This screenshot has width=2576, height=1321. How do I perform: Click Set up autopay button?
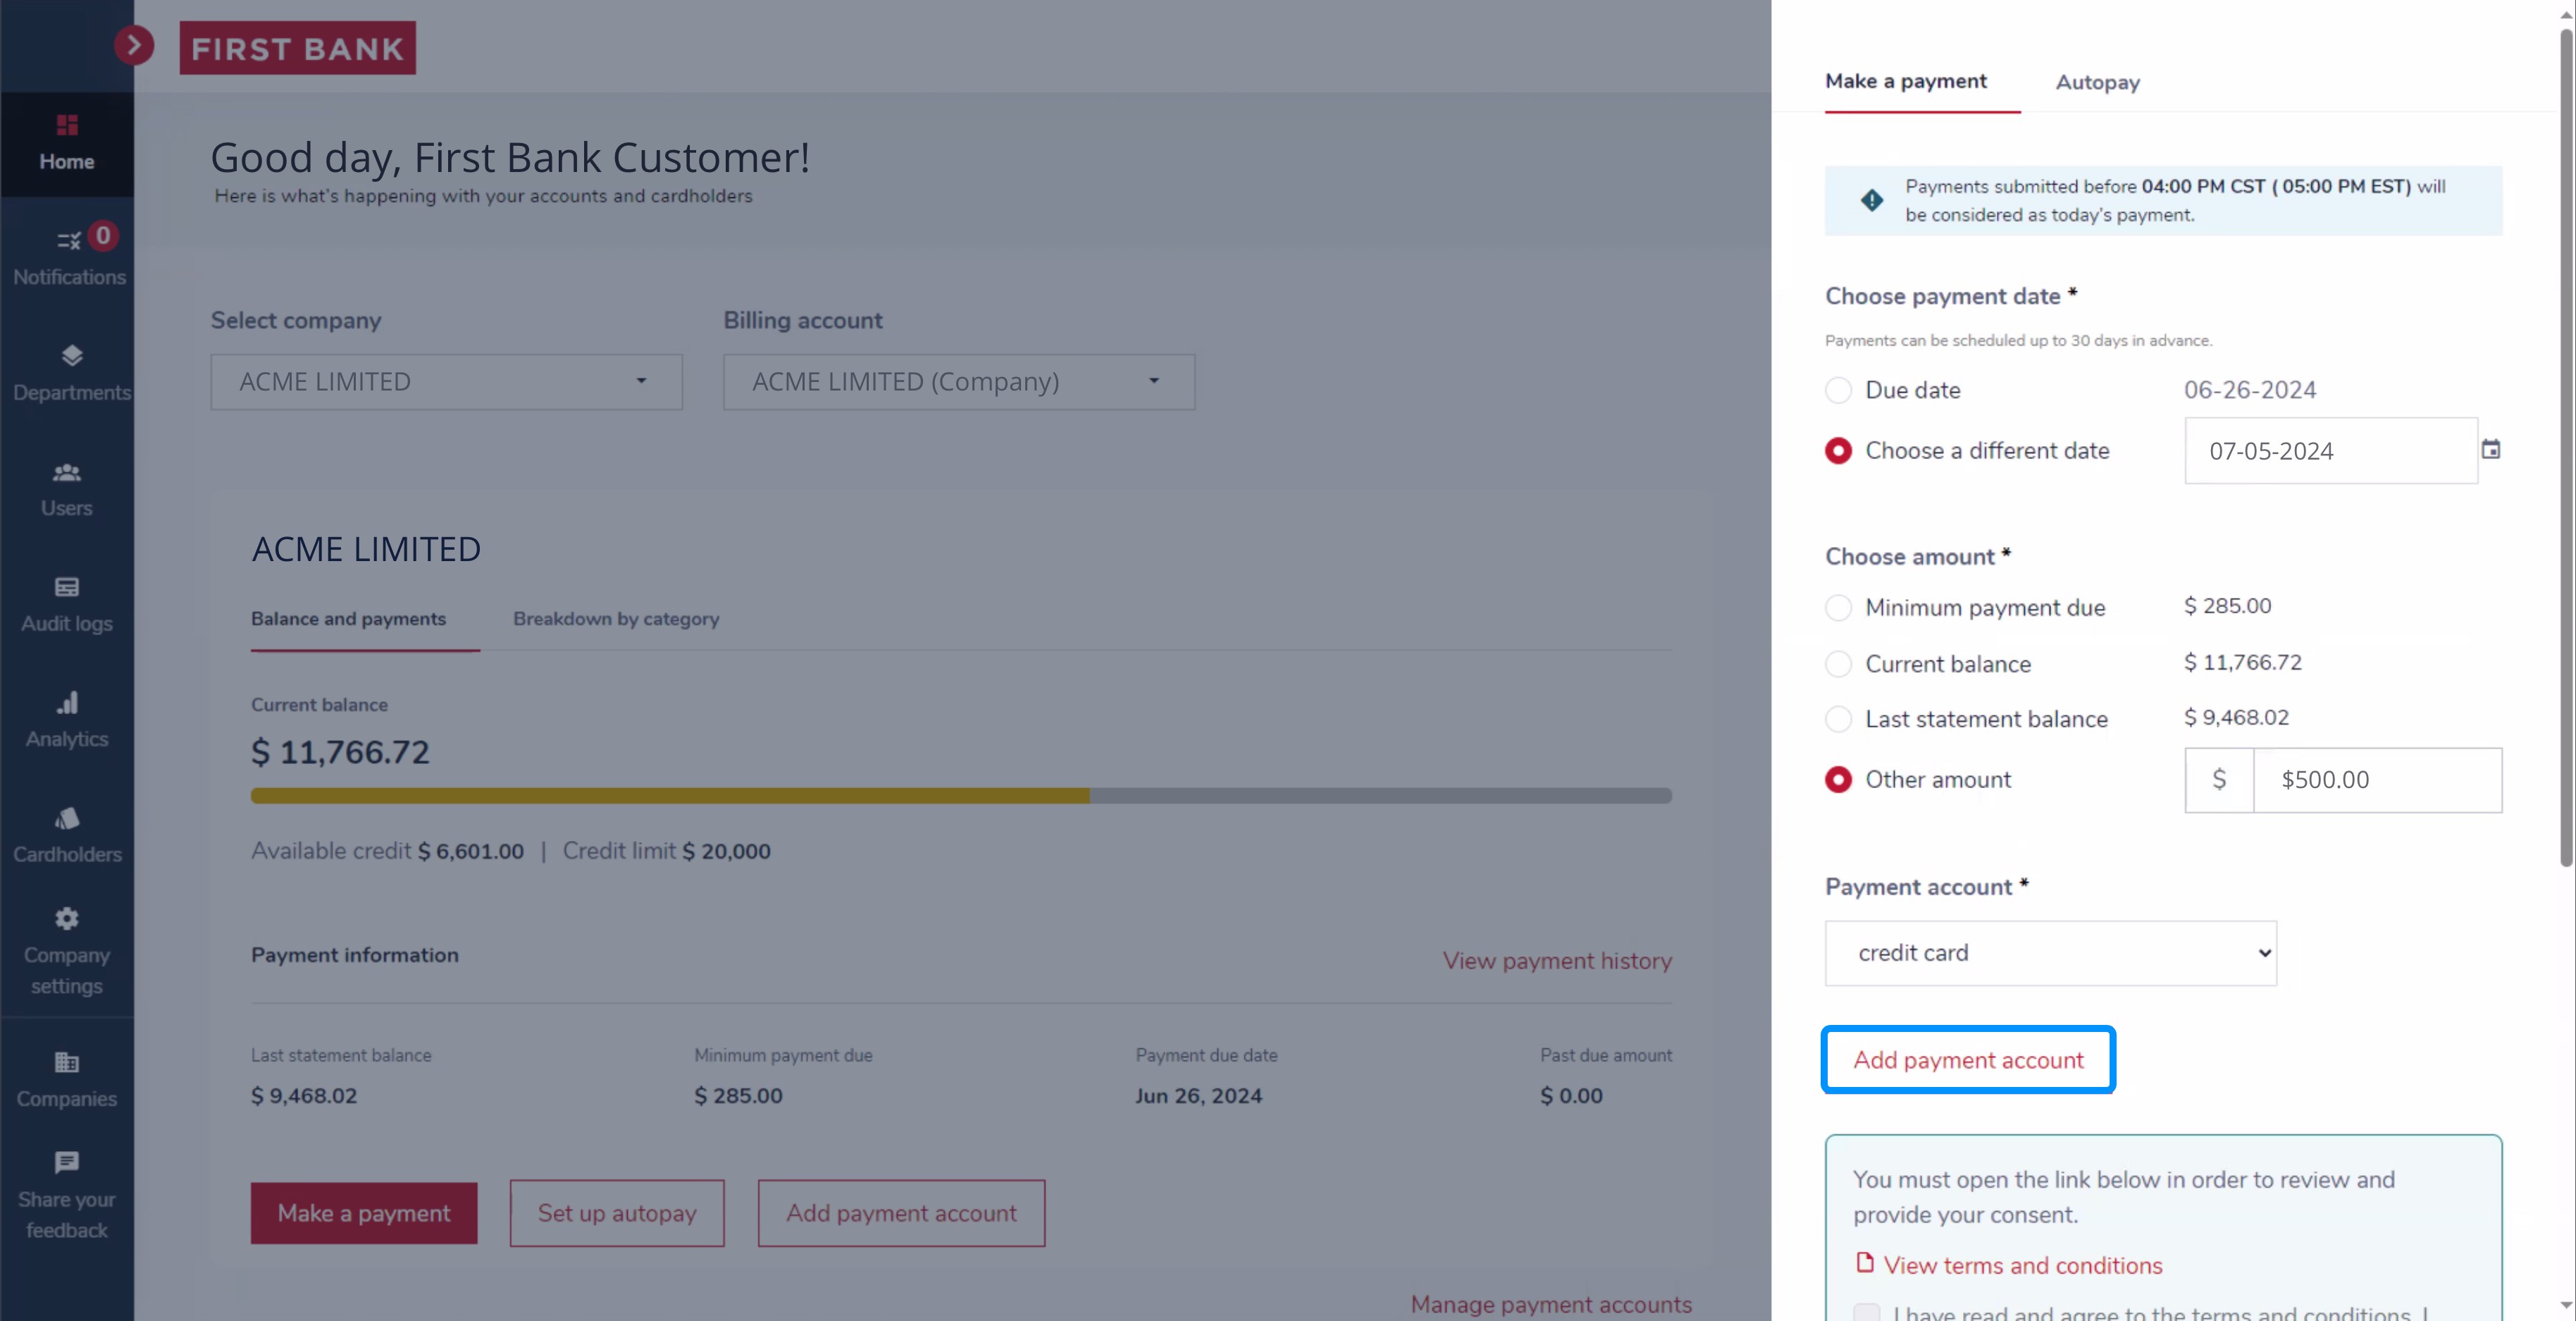point(617,1213)
